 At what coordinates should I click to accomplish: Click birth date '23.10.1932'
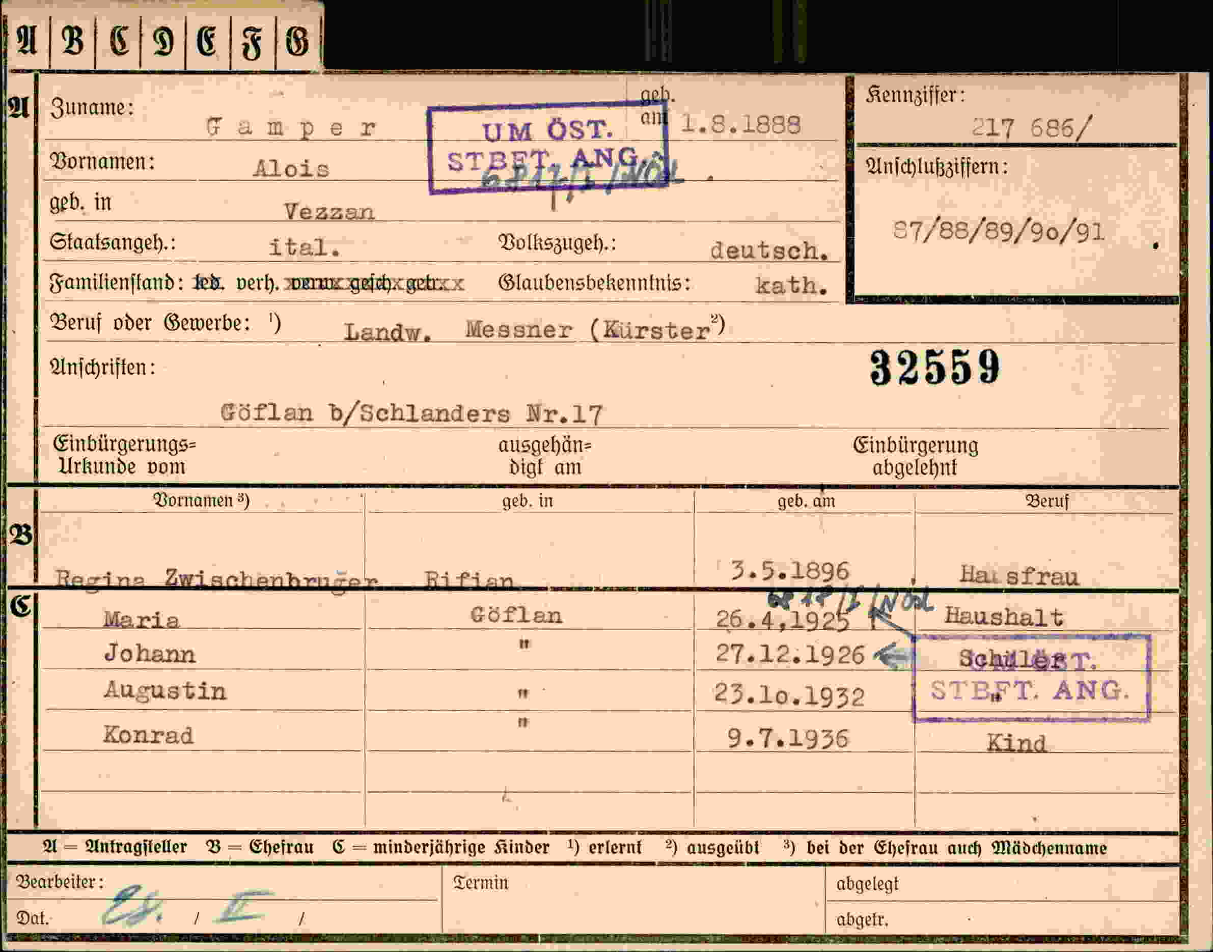(x=789, y=695)
